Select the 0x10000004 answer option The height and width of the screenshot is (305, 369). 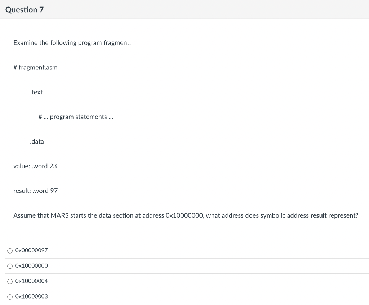[31, 281]
